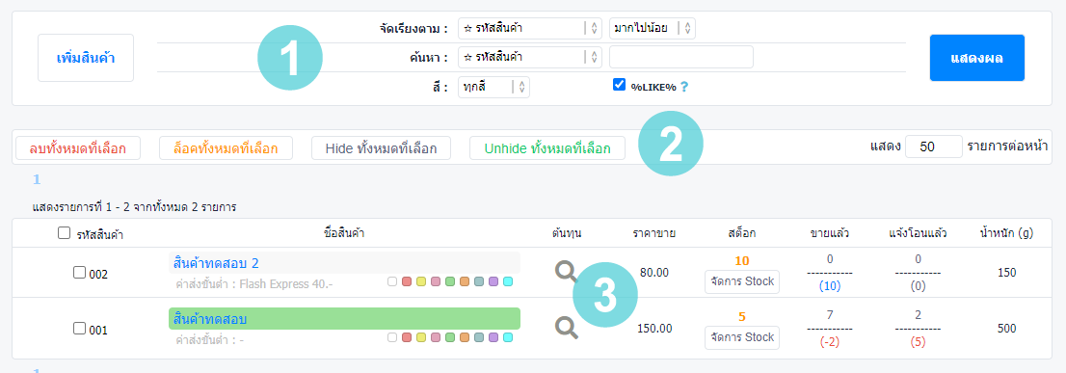This screenshot has height=373, width=1066.
Task: Open the มากไปน้อย sort order dropdown
Action: tap(653, 29)
